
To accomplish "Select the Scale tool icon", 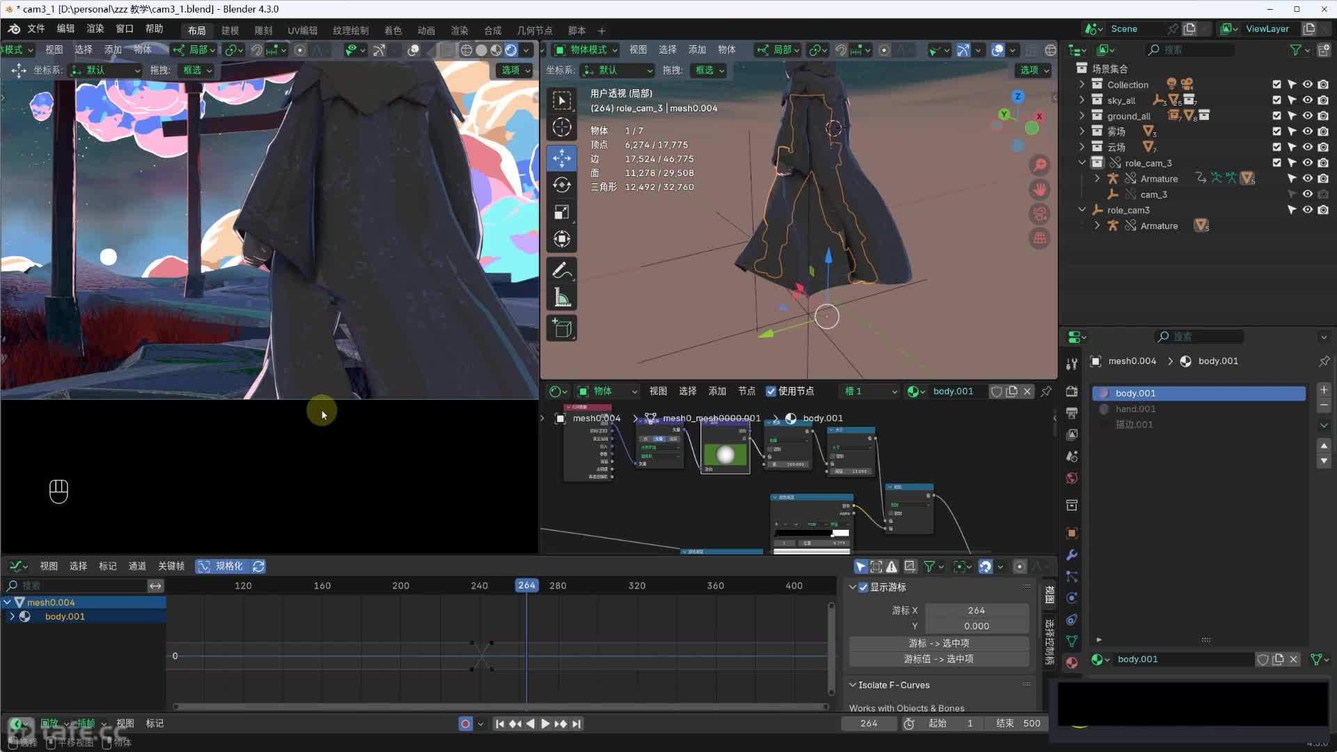I will click(561, 212).
